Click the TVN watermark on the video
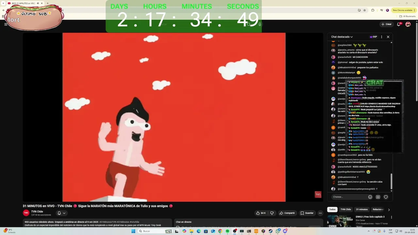The height and width of the screenshot is (235, 418). tap(318, 195)
